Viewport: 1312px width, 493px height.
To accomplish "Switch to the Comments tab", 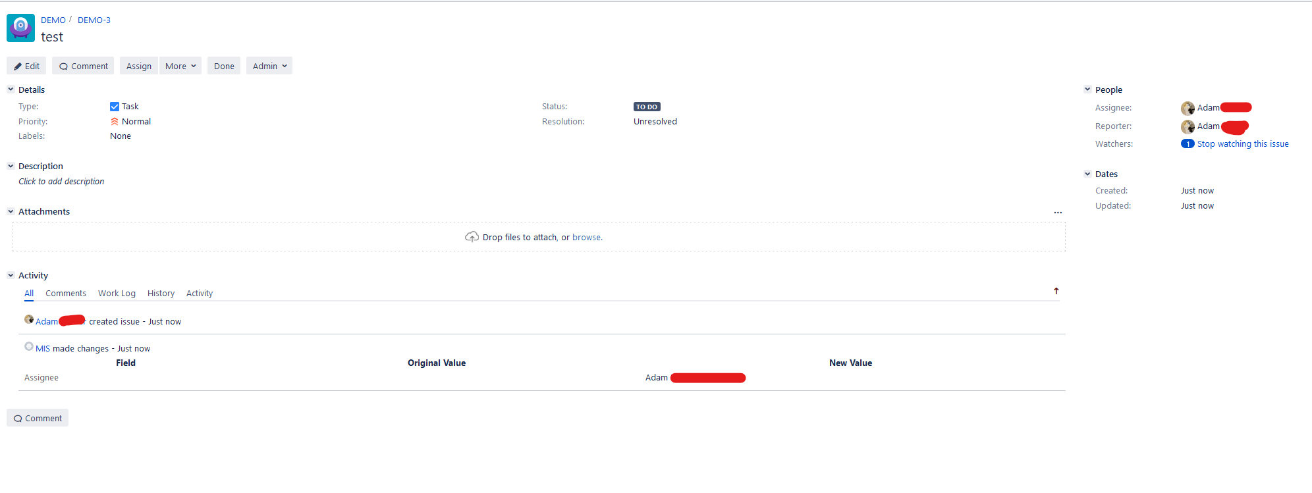I will click(x=66, y=294).
